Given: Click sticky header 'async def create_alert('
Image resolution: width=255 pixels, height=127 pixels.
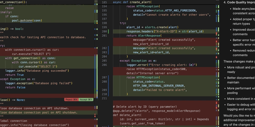Looking at the screenshot, I should coord(133,2).
